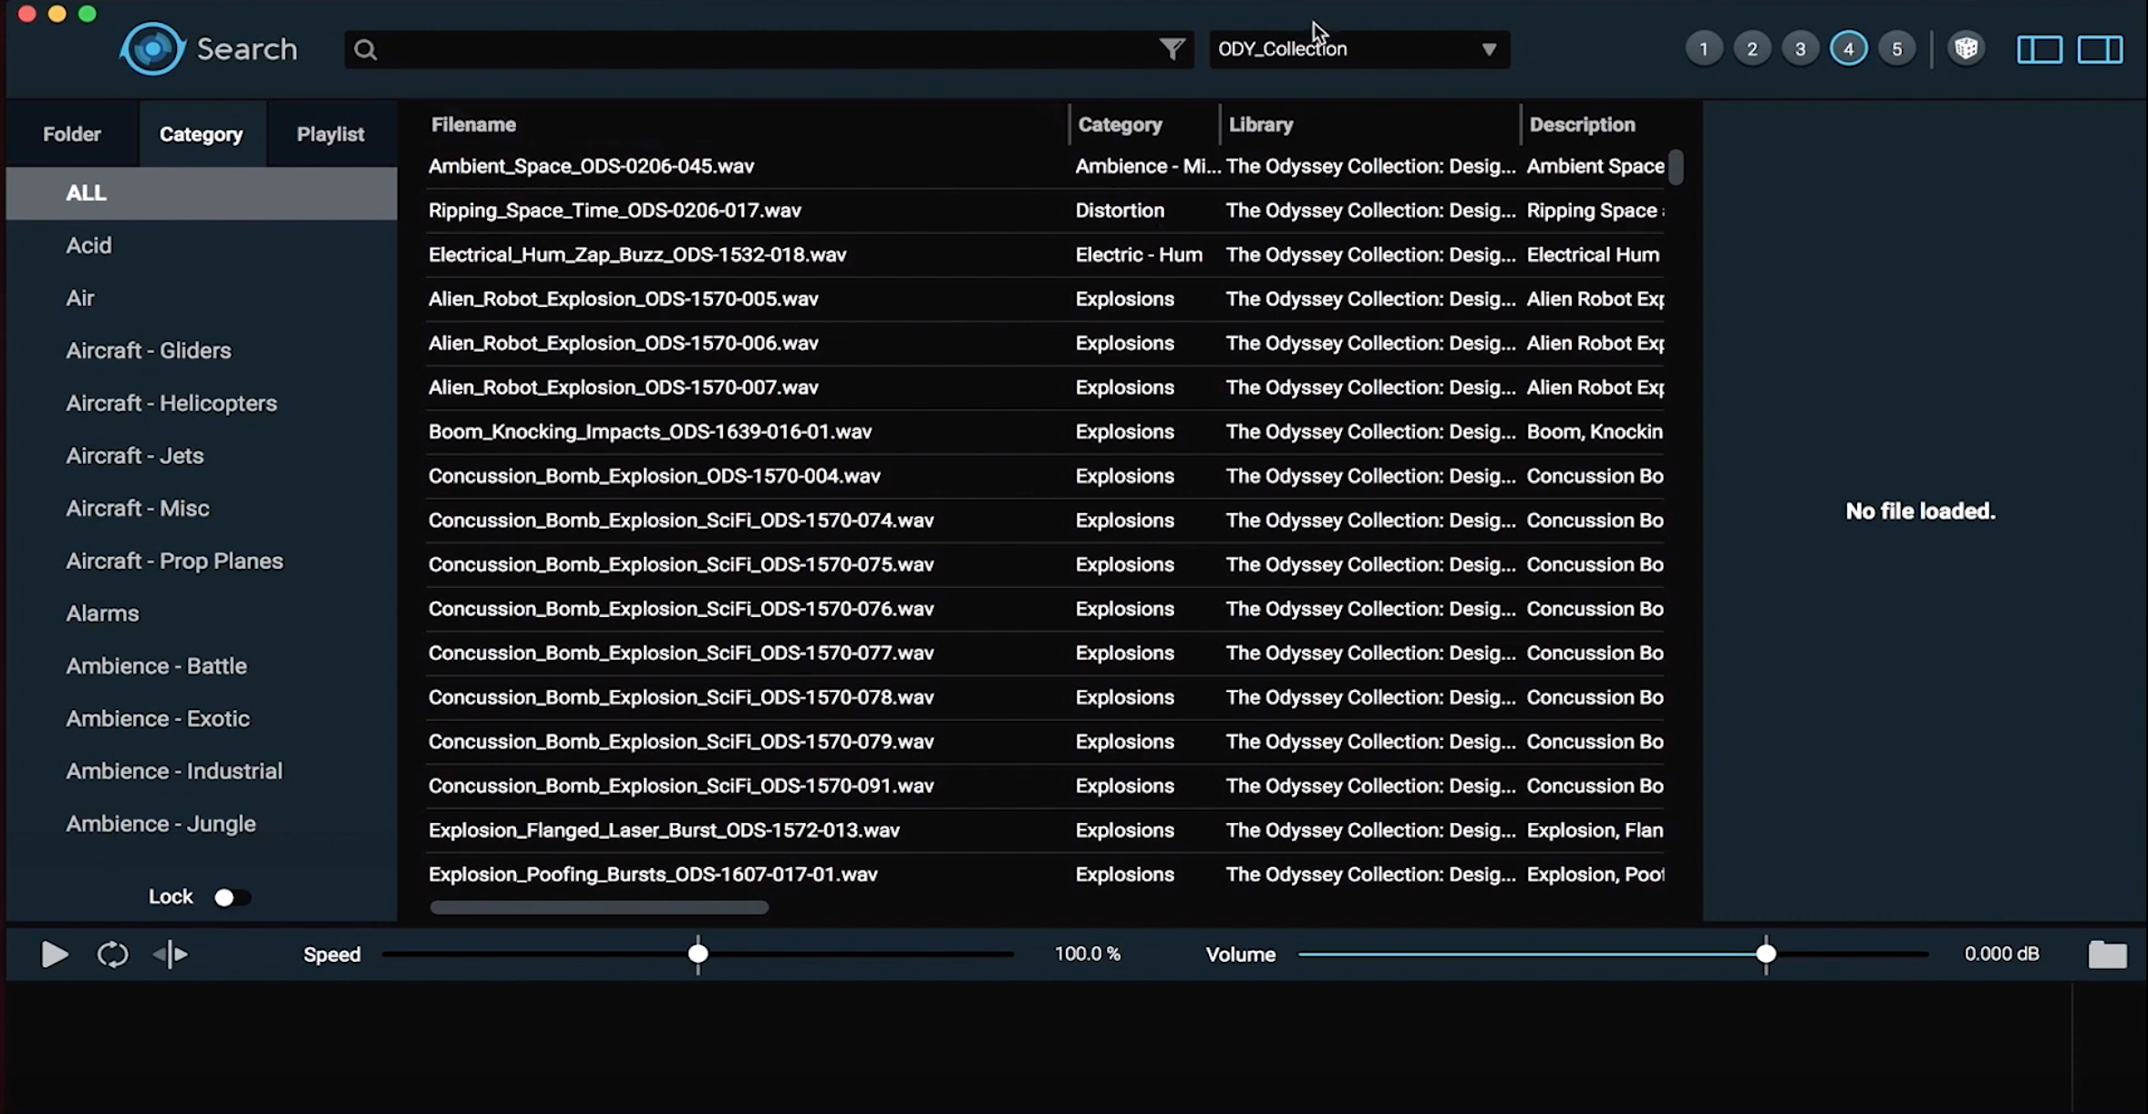Switch to the Playlist tab
2148x1114 pixels.
pos(330,133)
